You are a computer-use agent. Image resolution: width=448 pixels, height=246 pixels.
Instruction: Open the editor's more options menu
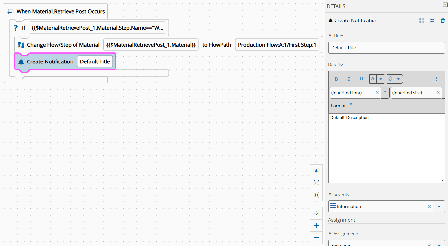click(x=436, y=79)
